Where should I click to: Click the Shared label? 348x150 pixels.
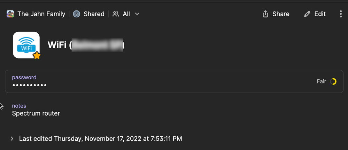point(94,14)
